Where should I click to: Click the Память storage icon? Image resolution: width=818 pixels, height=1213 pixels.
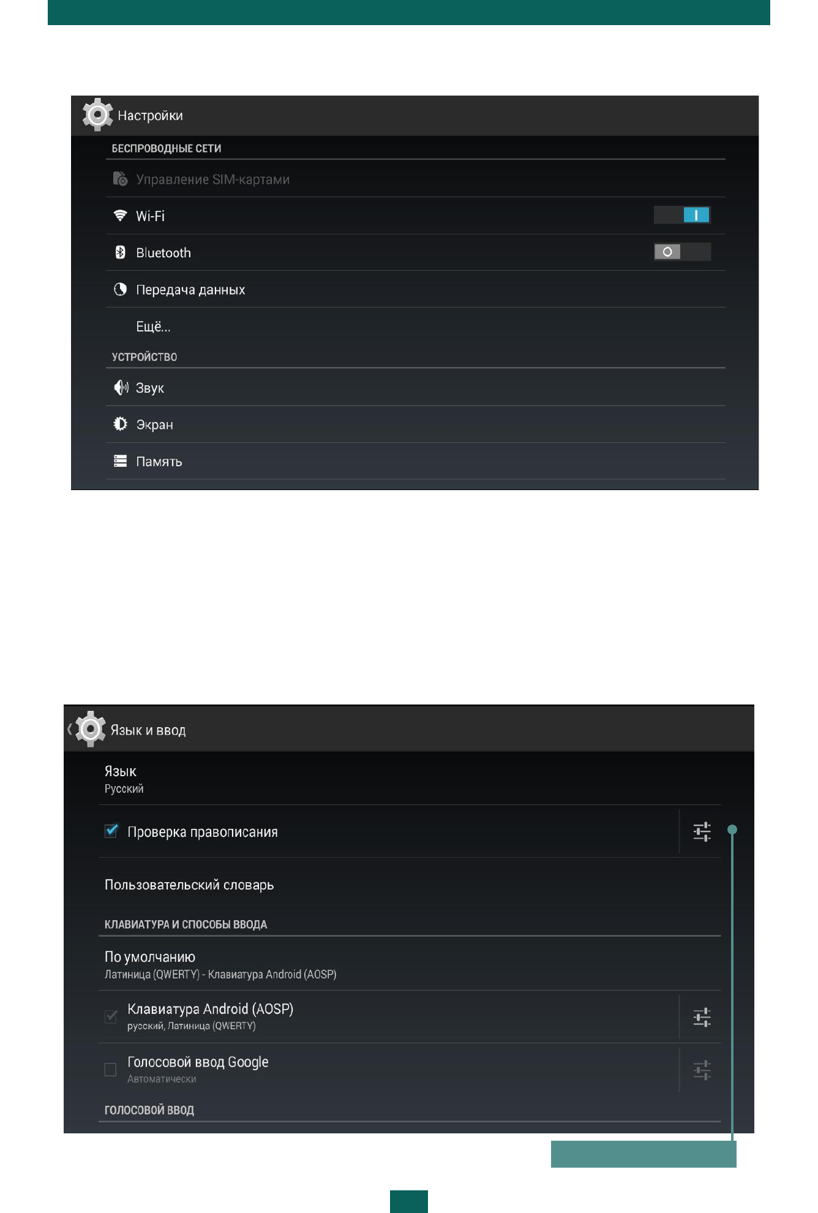pyautogui.click(x=120, y=461)
